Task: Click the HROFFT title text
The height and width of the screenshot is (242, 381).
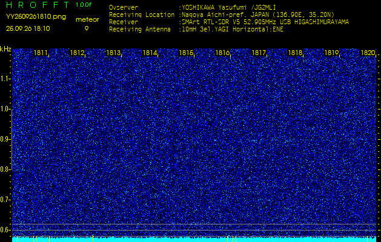Action: (38, 5)
